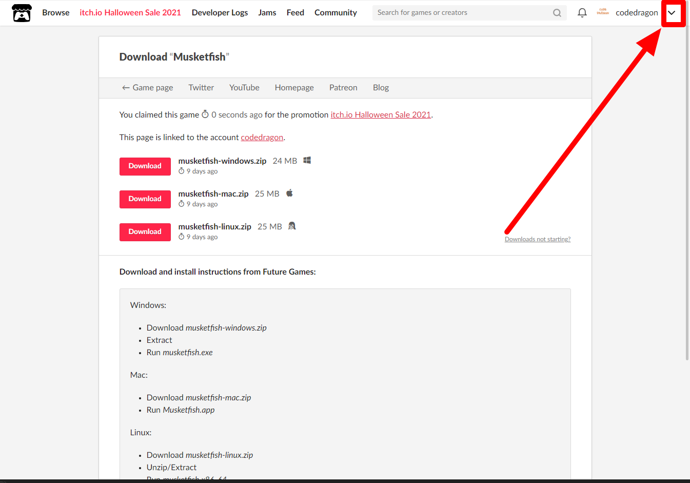Click the codedragon username in header

(637, 12)
